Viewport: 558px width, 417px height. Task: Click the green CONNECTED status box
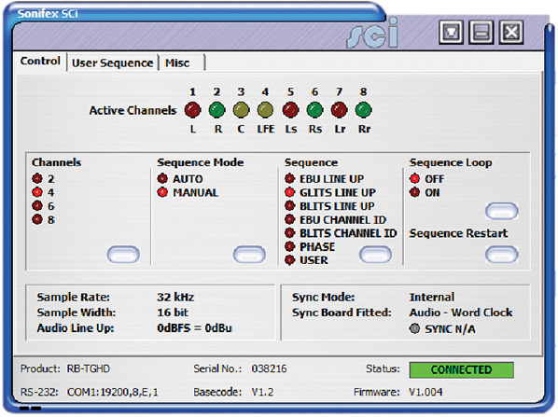click(462, 370)
